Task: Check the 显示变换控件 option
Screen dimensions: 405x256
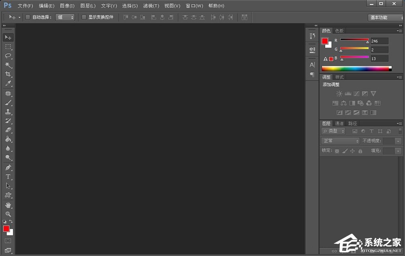Action: [84, 17]
